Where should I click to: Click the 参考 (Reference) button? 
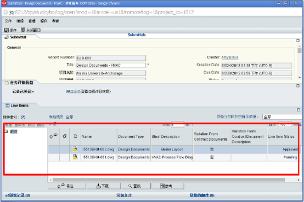168,186
